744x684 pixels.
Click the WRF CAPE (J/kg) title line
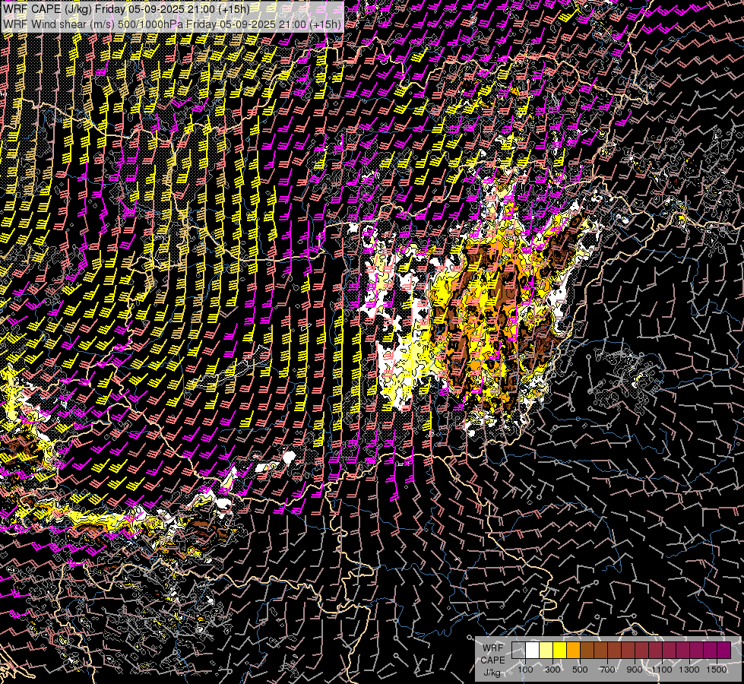[126, 8]
